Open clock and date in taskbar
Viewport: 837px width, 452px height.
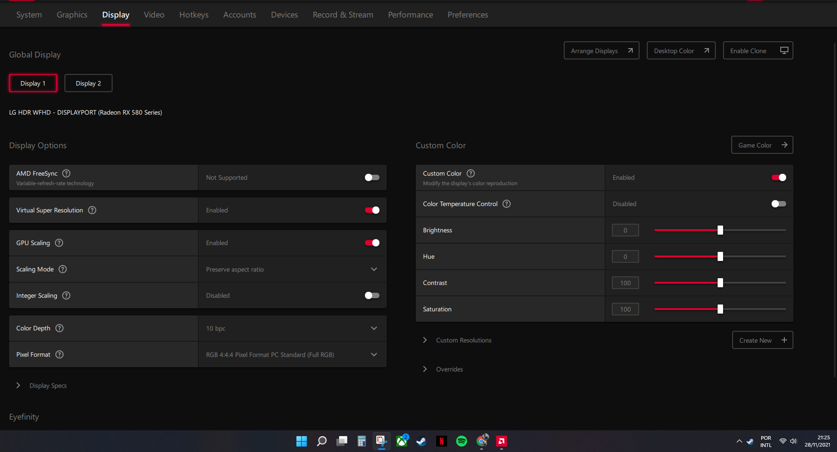817,441
